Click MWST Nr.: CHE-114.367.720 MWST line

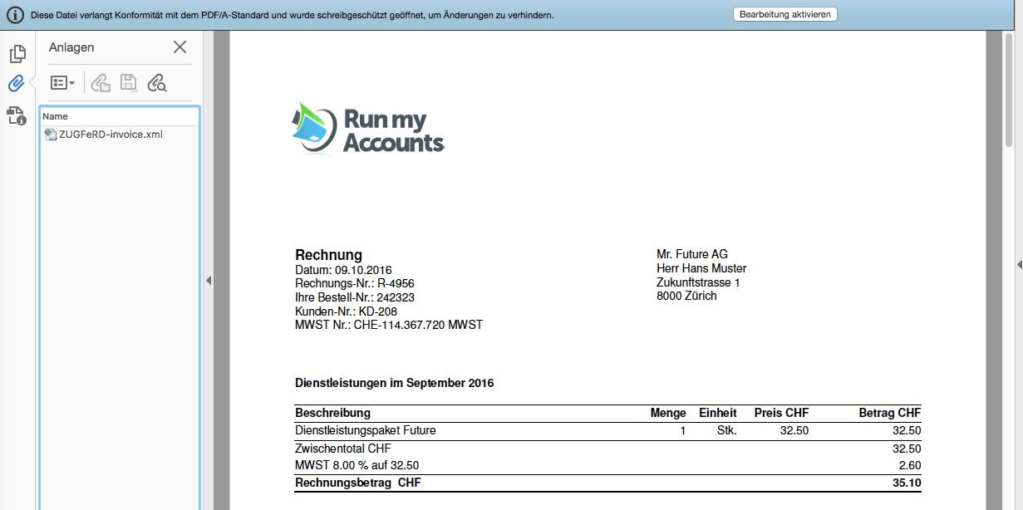tap(389, 325)
